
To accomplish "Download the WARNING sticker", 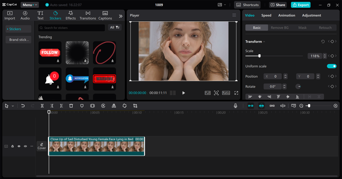I will pos(112,87).
